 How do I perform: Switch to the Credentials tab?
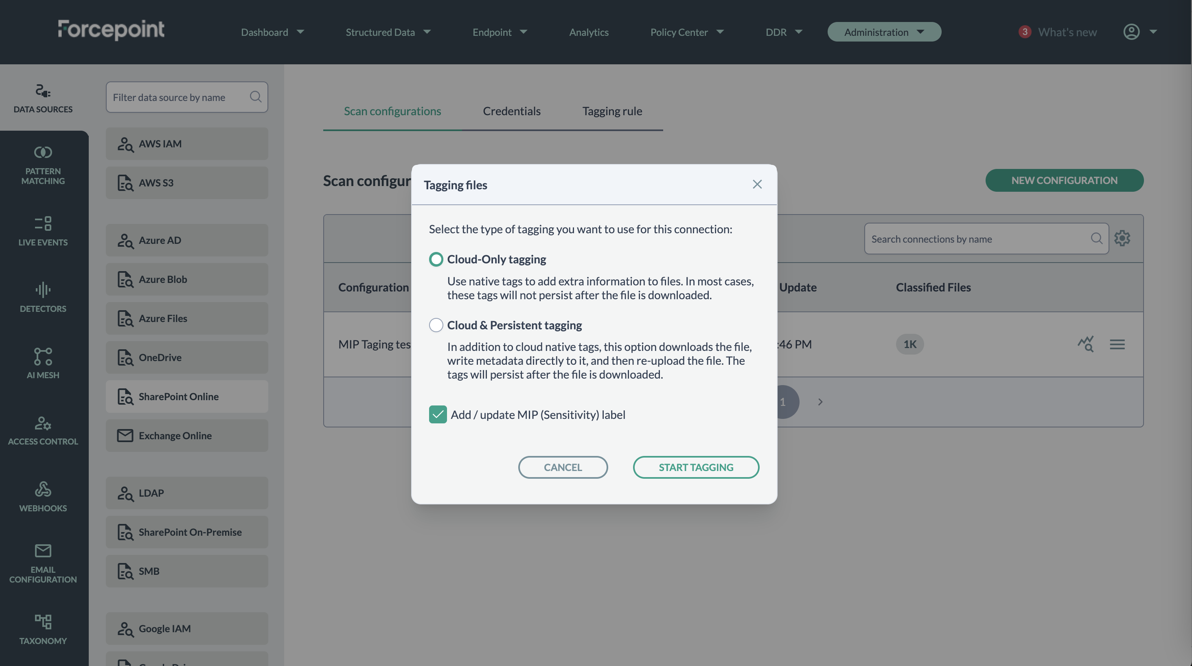point(511,111)
